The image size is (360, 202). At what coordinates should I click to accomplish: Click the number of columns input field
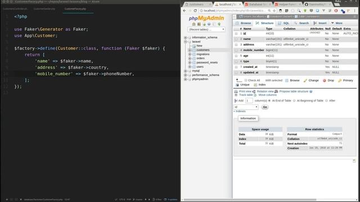249,100
